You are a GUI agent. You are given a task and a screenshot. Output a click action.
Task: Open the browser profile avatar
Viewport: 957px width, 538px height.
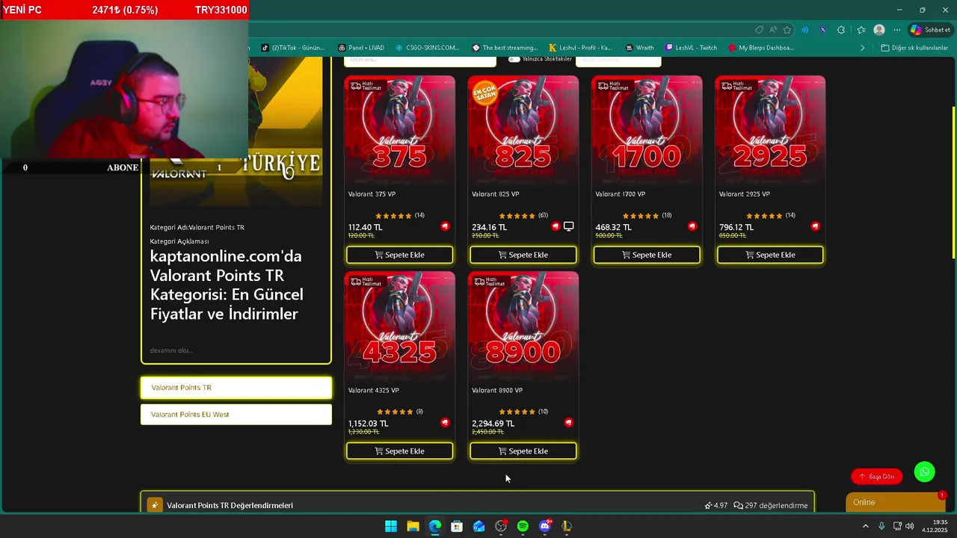click(x=879, y=30)
